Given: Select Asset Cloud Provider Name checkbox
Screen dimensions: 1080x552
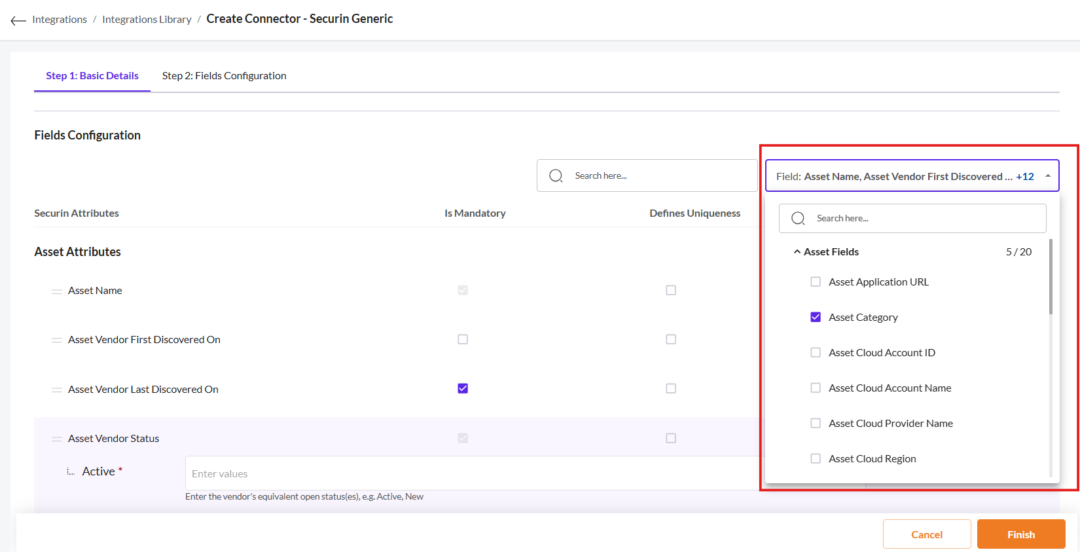Looking at the screenshot, I should coord(816,423).
